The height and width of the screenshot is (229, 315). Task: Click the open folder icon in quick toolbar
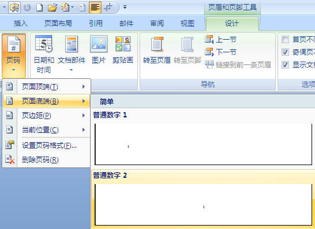coord(52,8)
